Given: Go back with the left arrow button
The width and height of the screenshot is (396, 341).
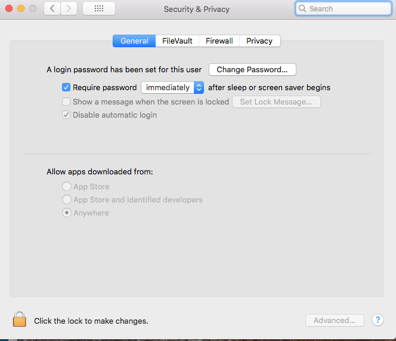Looking at the screenshot, I should [x=52, y=8].
